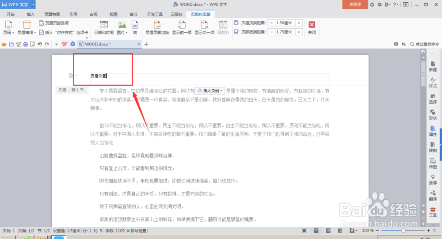Open the 视图 ribbon tab
Screen dimensions: 442x239
(113, 15)
